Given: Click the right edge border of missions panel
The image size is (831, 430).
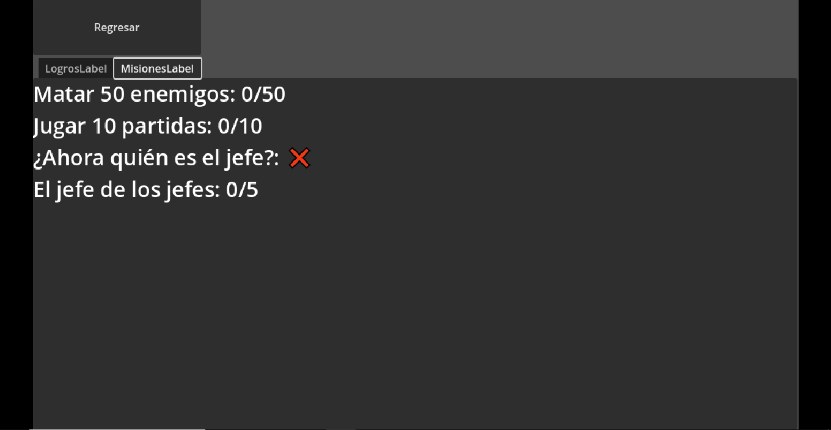Looking at the screenshot, I should click(x=797, y=253).
